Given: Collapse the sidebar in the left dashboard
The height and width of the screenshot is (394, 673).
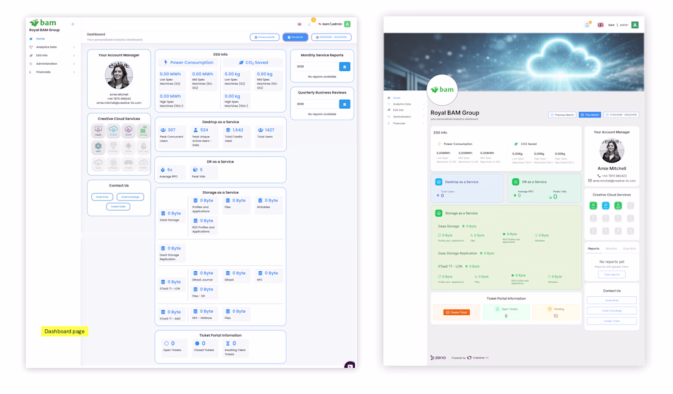Looking at the screenshot, I should coord(73,24).
